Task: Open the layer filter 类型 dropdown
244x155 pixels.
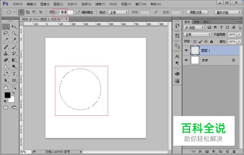Action: pyautogui.click(x=194, y=27)
